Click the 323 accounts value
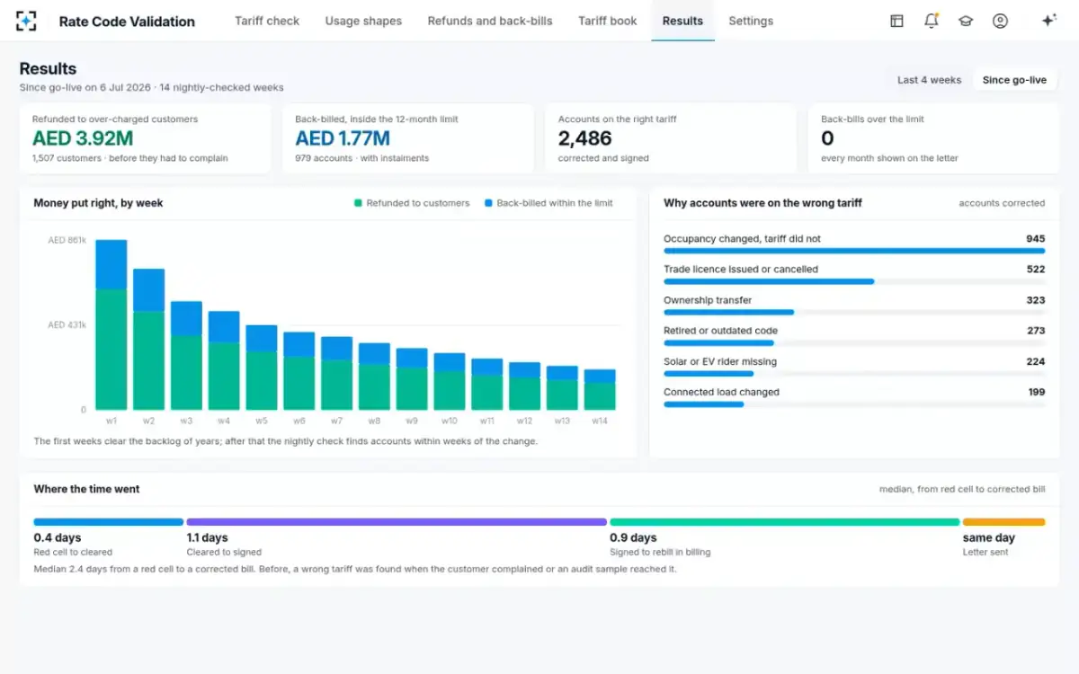Image resolution: width=1079 pixels, height=674 pixels. (x=1036, y=300)
